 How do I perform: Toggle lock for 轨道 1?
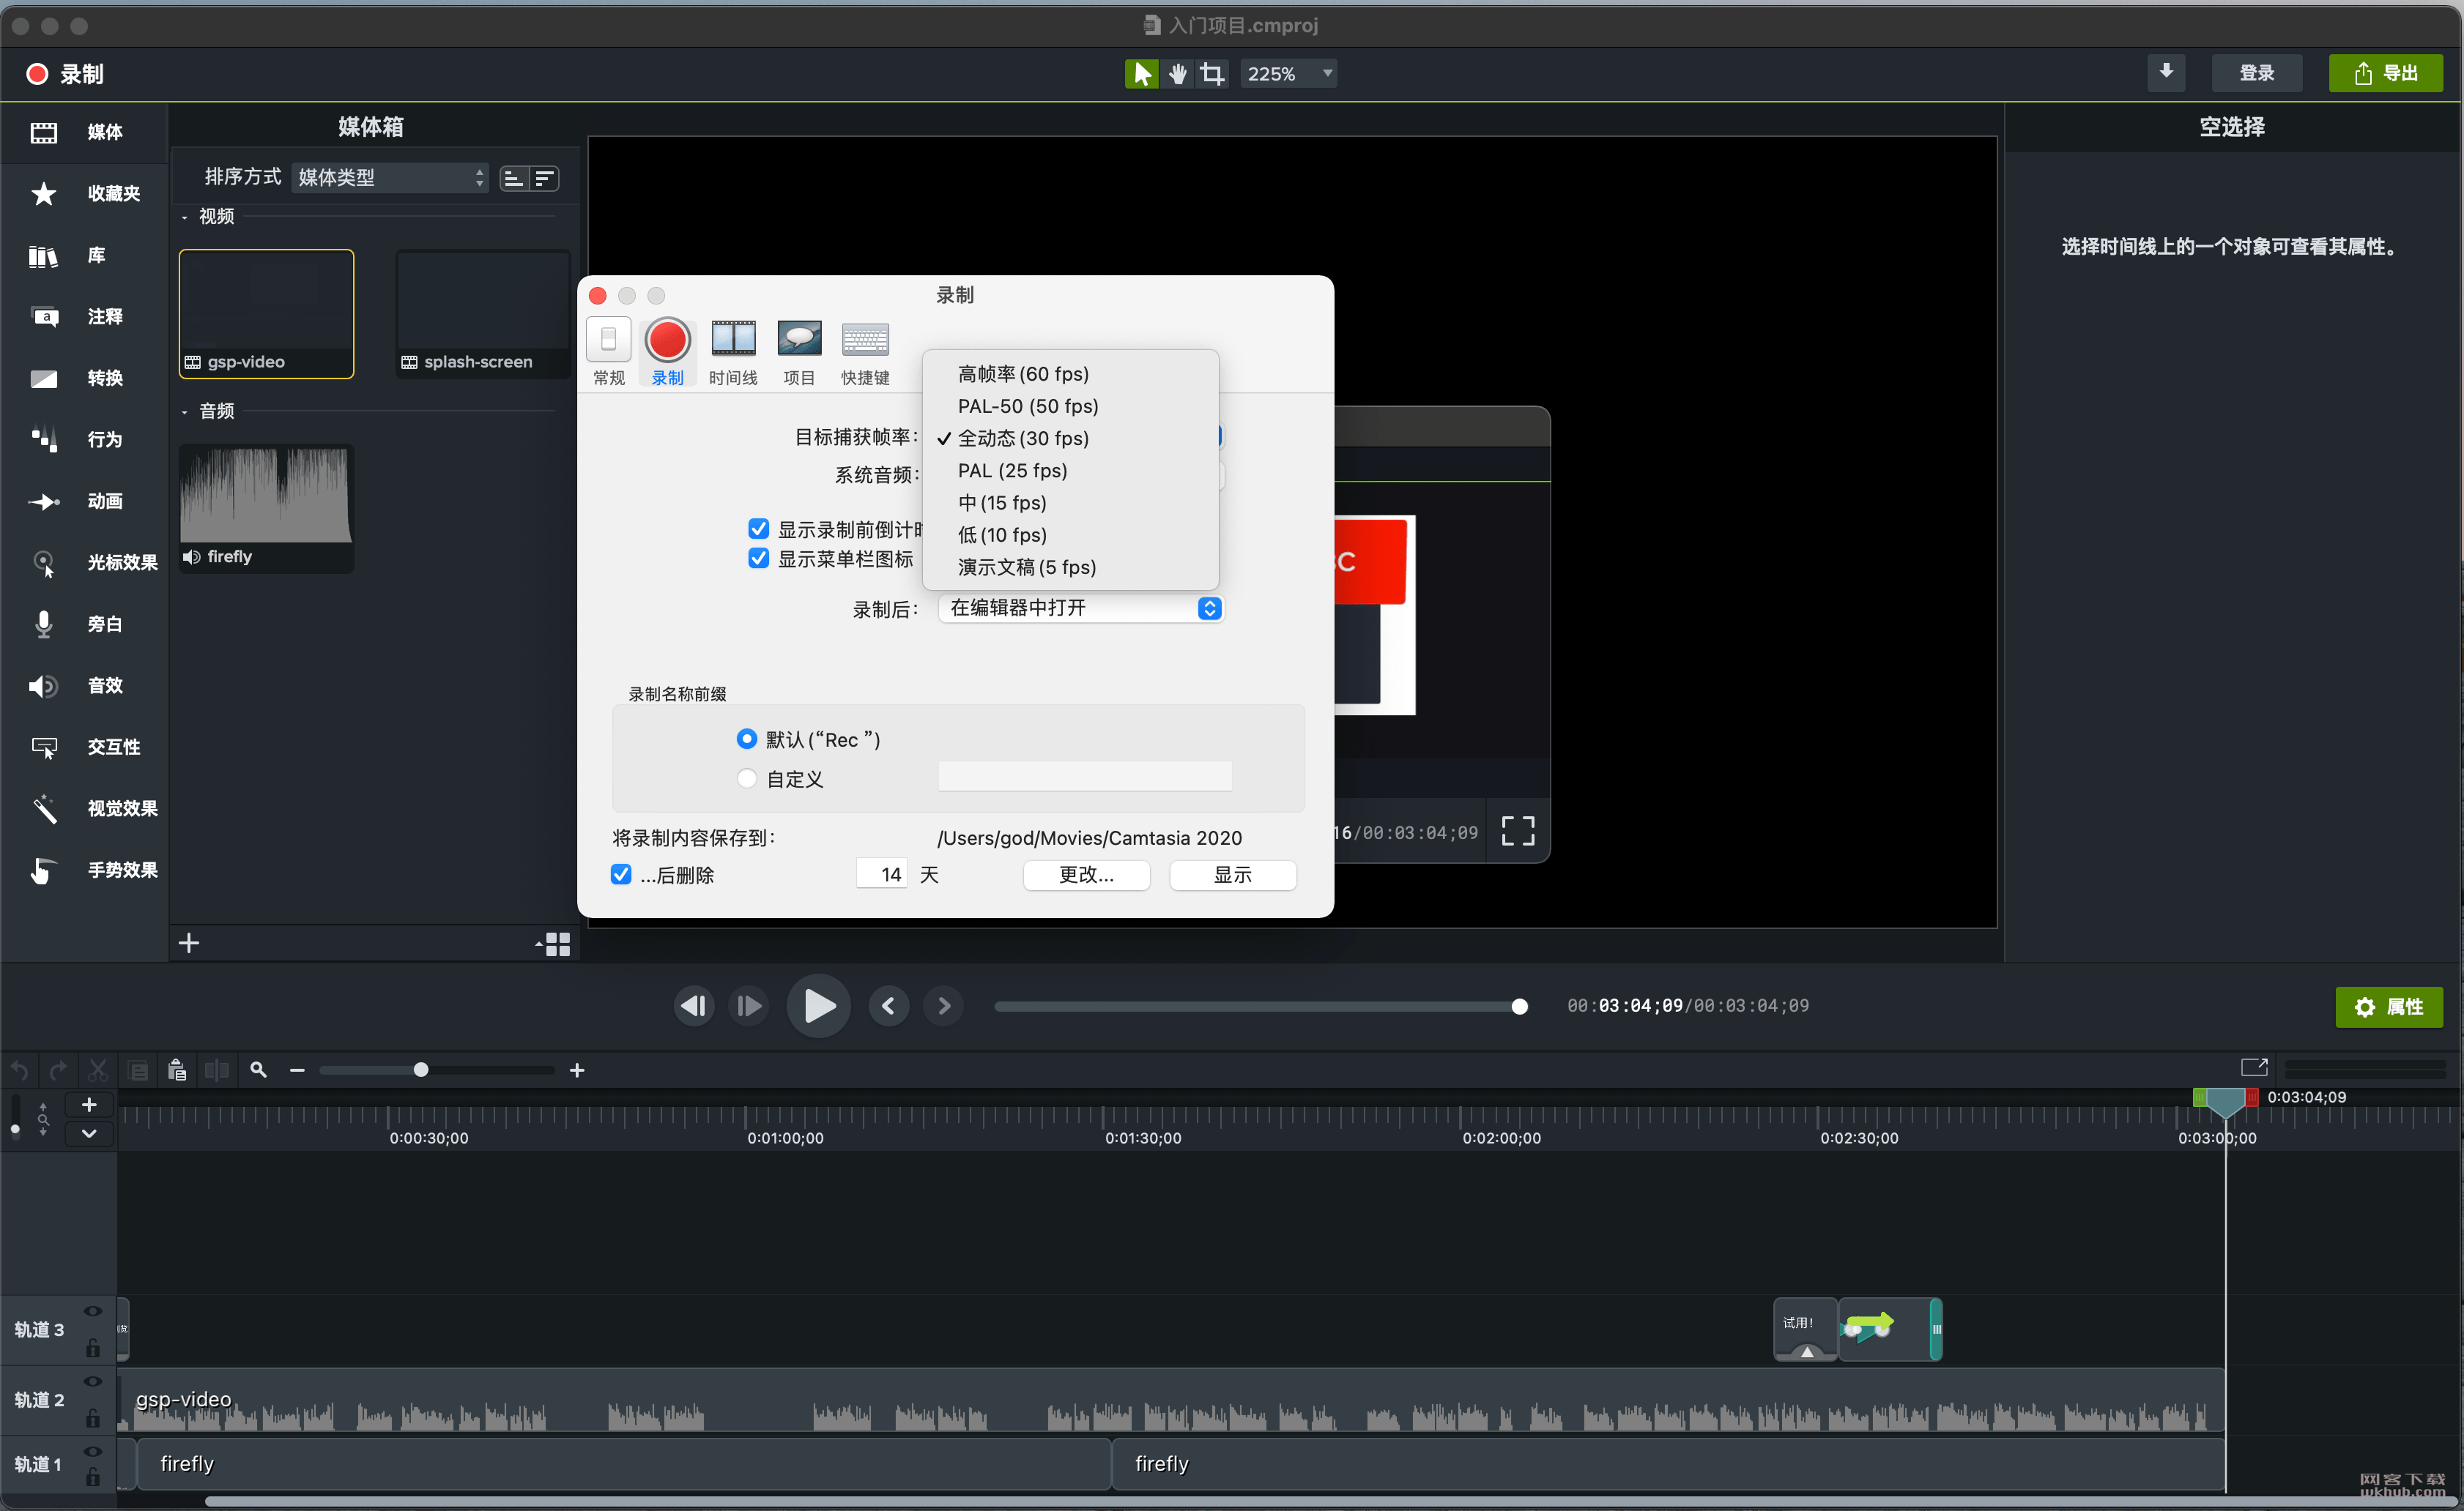[93, 1477]
